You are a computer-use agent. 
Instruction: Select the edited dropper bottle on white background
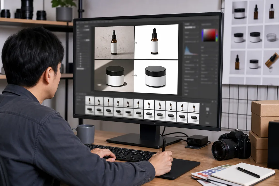click(156, 42)
